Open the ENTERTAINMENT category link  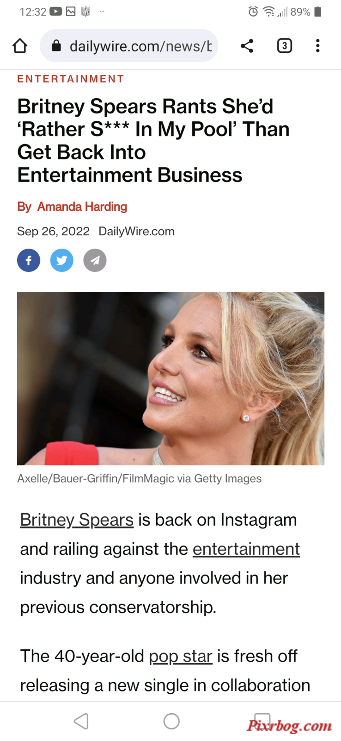pos(71,79)
